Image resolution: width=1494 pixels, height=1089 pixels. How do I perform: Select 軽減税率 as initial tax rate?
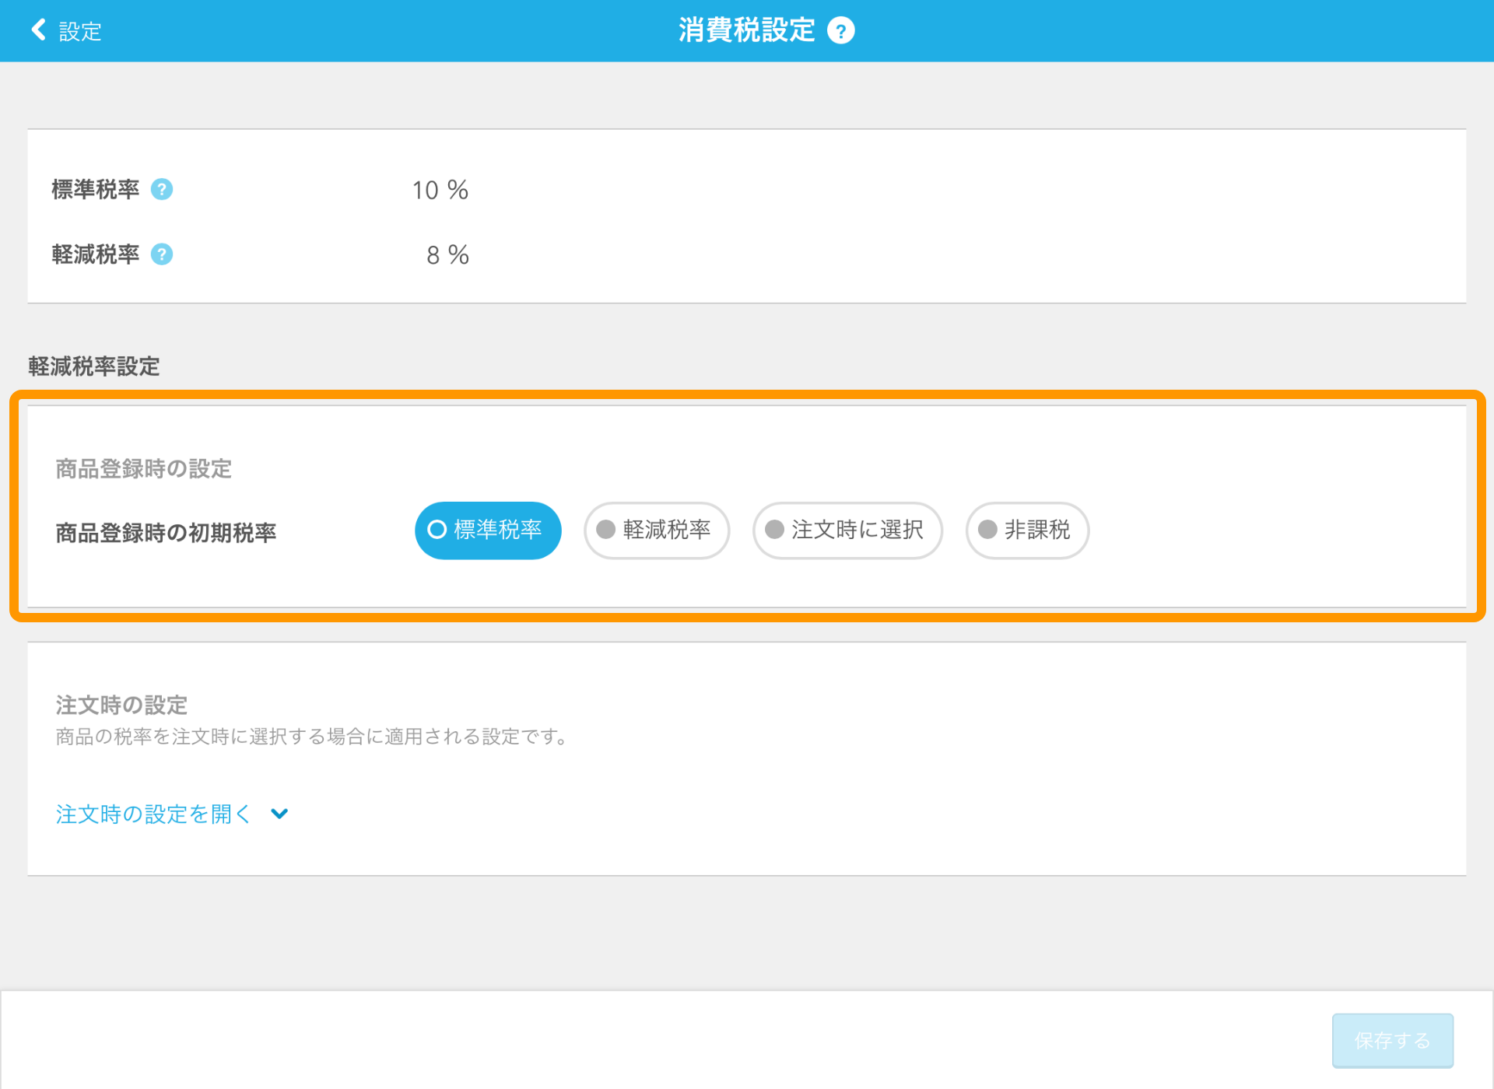tap(657, 530)
